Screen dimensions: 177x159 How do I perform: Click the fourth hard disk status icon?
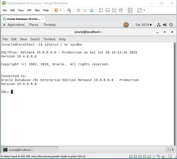(145, 157)
